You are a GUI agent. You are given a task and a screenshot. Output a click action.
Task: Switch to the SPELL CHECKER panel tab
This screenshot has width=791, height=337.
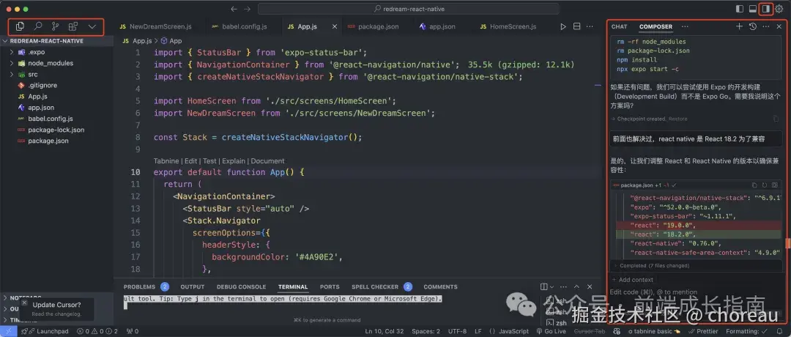375,286
